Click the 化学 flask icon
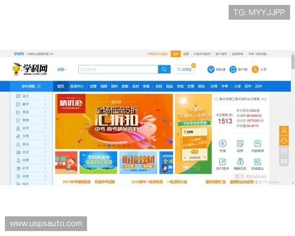Image resolution: width=295 pixels, height=236 pixels. click(x=18, y=128)
